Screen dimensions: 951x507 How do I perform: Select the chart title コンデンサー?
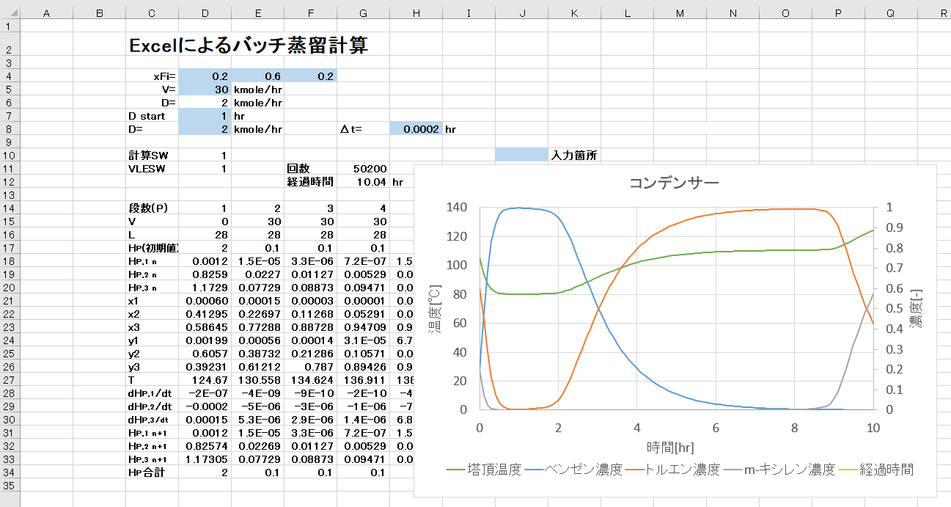pos(675,183)
